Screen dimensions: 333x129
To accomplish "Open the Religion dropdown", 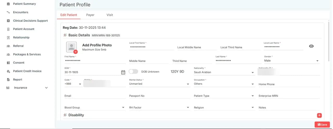I will point(224,107).
